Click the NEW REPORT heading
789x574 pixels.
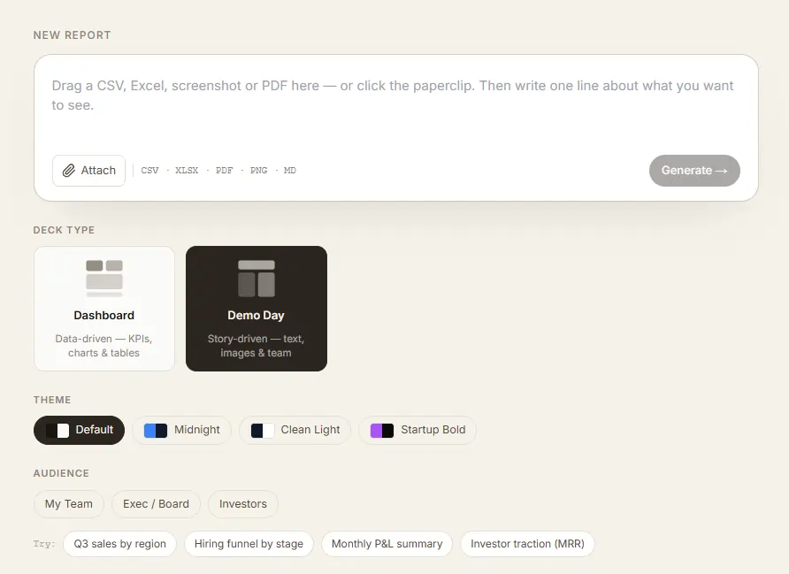72,35
